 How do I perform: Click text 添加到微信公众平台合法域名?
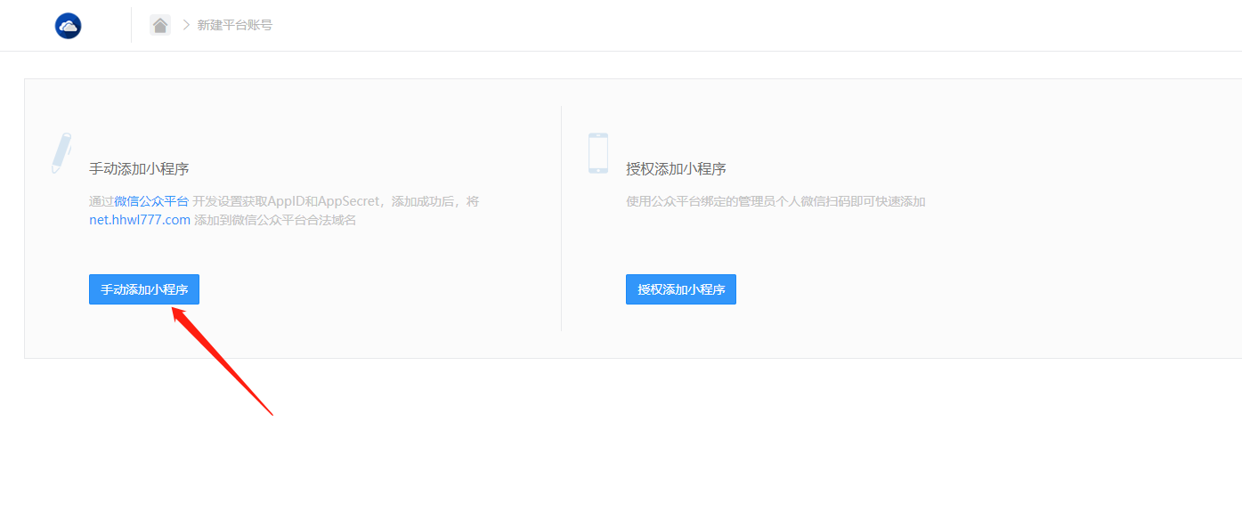pos(275,220)
